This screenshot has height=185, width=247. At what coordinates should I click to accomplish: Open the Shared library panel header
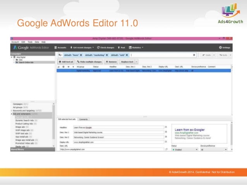33,149
